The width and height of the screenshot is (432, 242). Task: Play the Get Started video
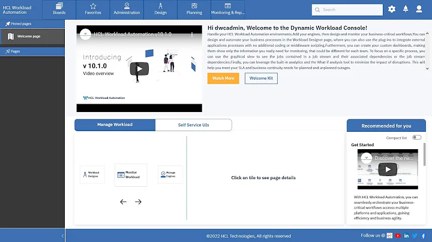[388, 170]
